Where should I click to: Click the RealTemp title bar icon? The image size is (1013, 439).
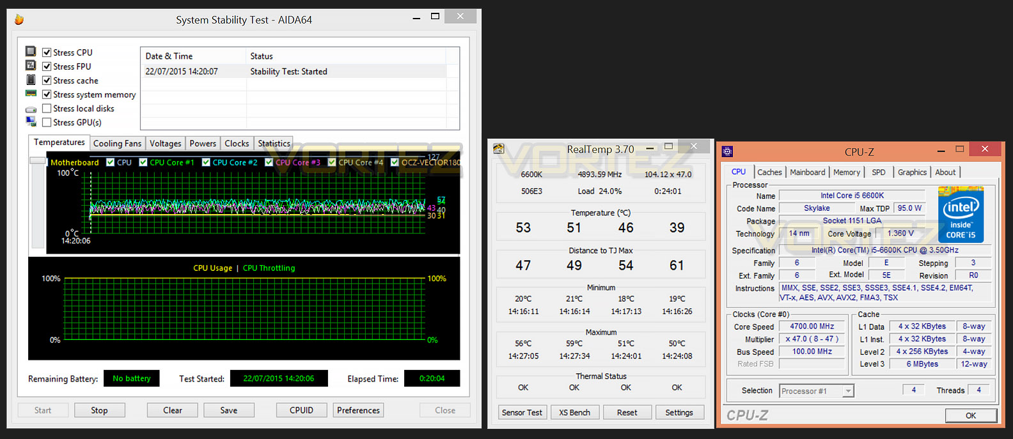point(498,149)
